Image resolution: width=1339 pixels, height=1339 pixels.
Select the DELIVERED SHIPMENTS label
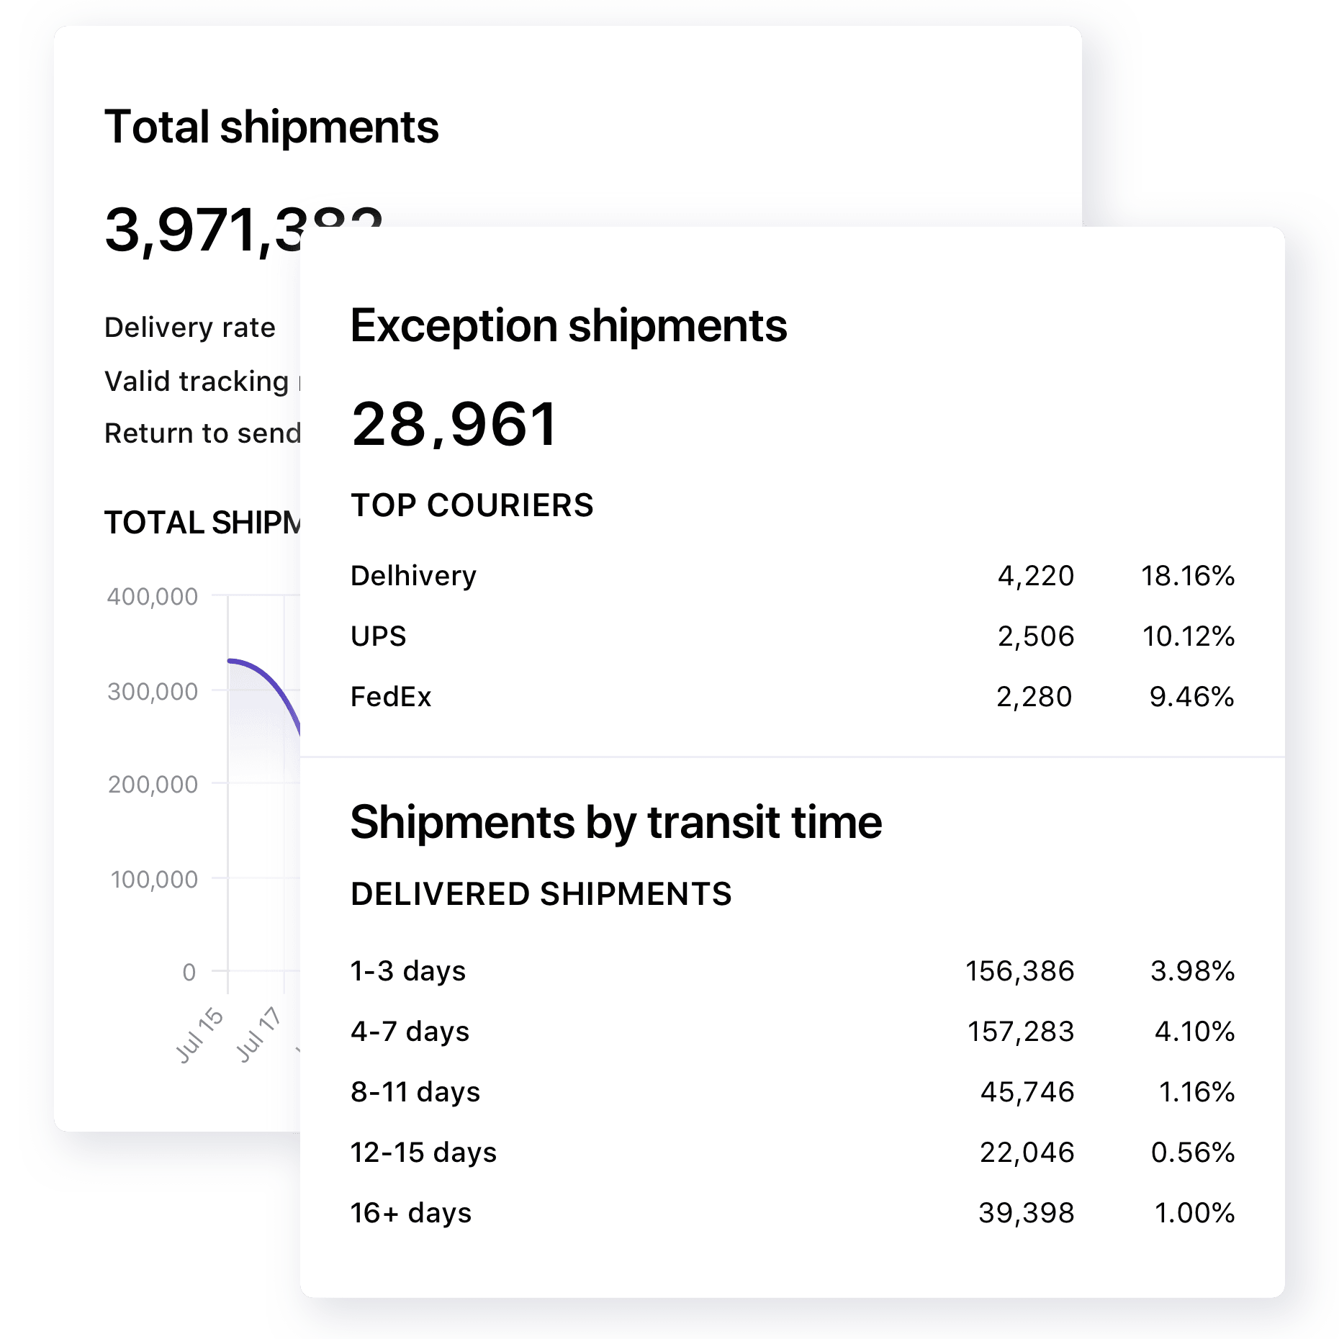click(540, 894)
